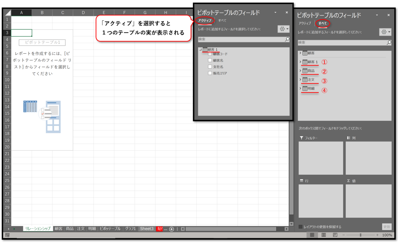398x243 pixels.
Task: Collapse the 顧客 1 table in the inset panel
Action: pyautogui.click(x=201, y=50)
